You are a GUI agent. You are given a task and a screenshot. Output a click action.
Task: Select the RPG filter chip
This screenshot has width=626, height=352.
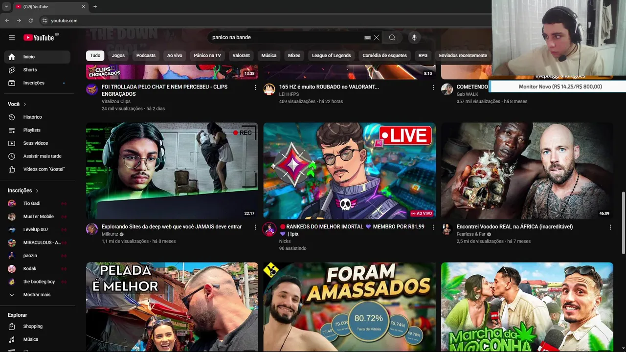click(x=423, y=56)
